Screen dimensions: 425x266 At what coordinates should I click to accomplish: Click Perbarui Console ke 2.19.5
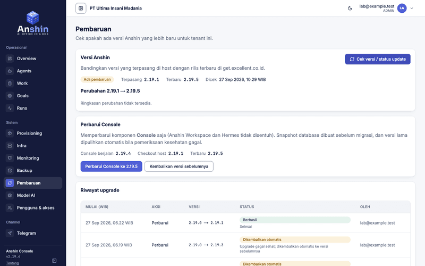click(111, 167)
